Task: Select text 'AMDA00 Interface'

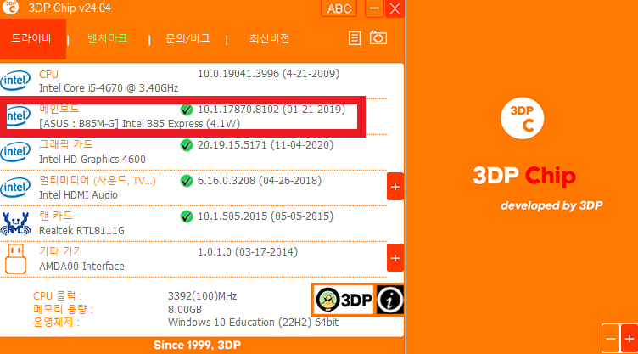Action: 81,267
